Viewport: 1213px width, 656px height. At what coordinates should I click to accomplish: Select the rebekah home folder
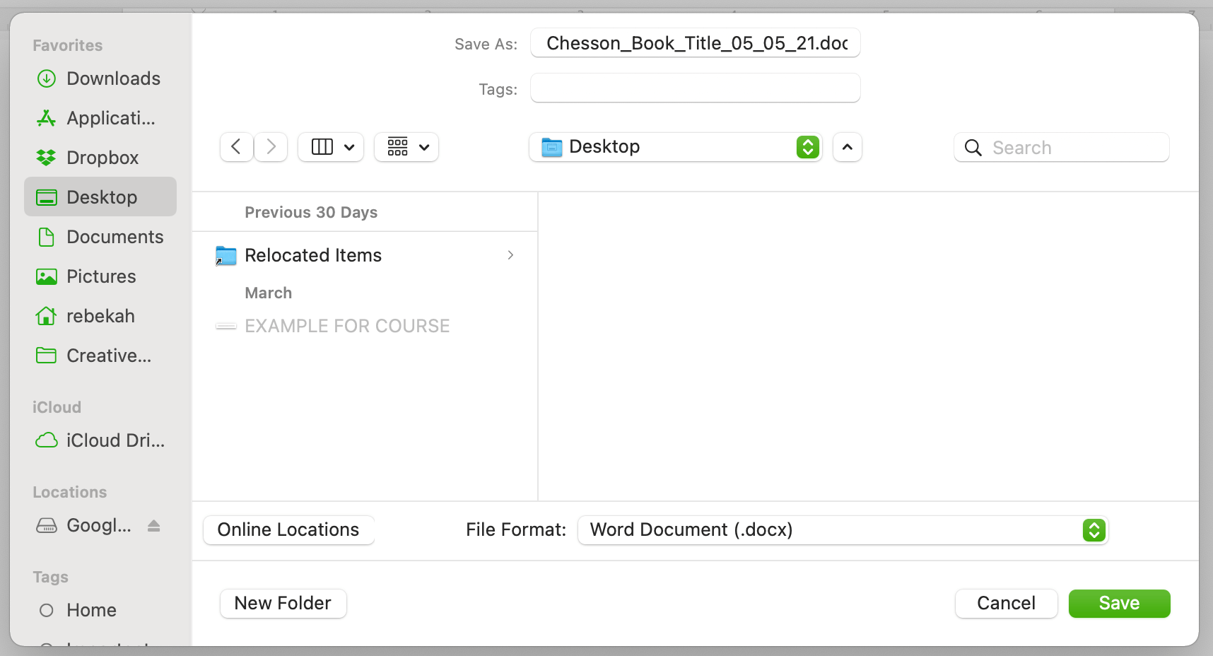coord(100,316)
